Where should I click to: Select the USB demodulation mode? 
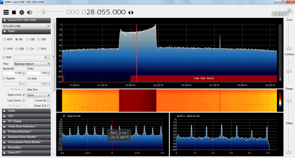38,39
